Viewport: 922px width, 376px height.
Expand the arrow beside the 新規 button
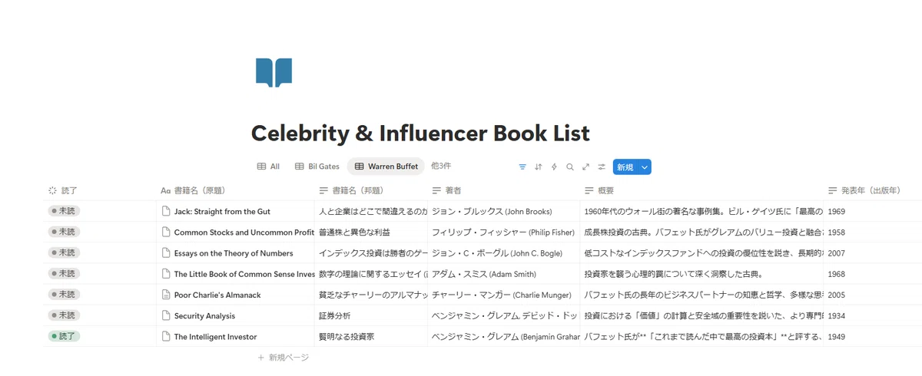645,167
